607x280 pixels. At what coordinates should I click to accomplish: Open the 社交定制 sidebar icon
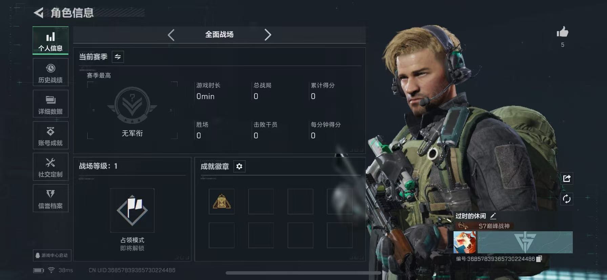click(x=50, y=167)
